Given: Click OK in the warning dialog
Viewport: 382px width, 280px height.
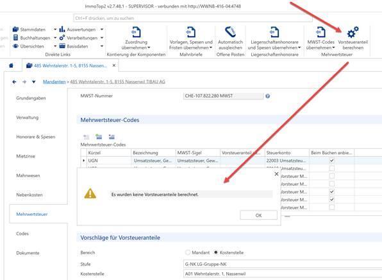Looking at the screenshot, I should (258, 215).
